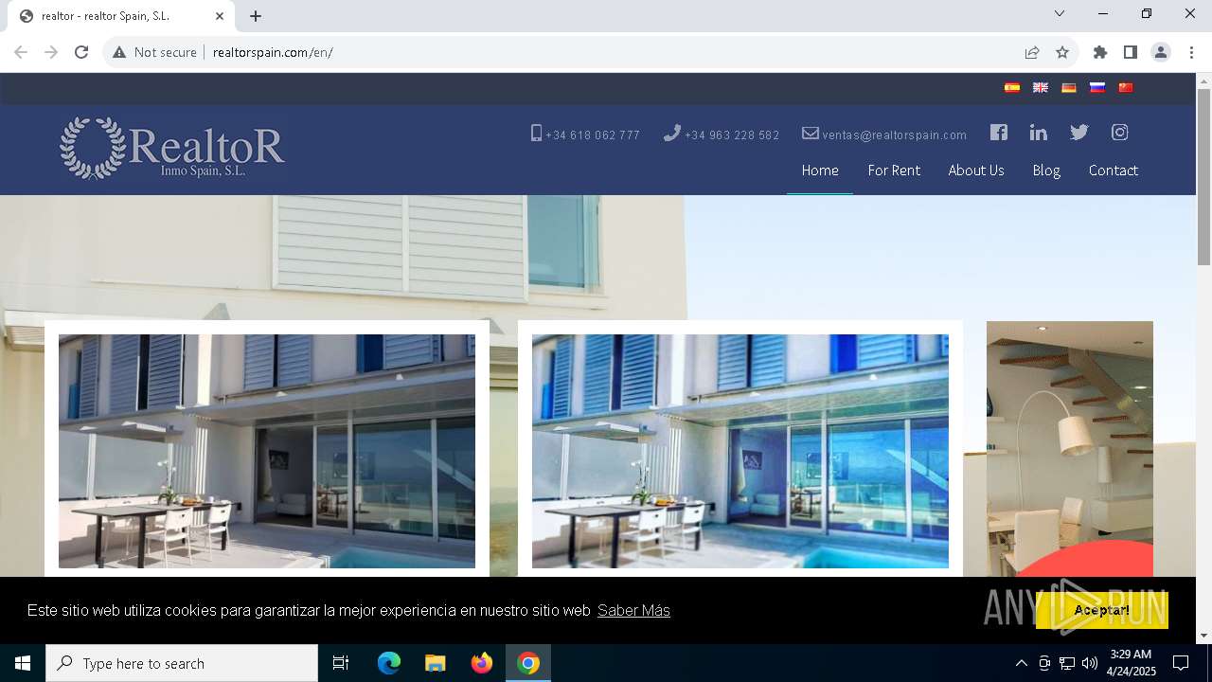The height and width of the screenshot is (682, 1212).
Task: Open Chrome extensions puzzle icon
Action: pyautogui.click(x=1100, y=52)
